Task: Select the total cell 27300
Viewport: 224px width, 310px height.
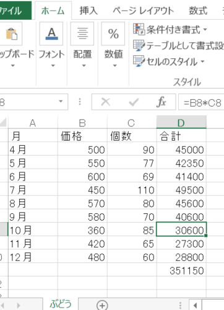Action: point(181,243)
